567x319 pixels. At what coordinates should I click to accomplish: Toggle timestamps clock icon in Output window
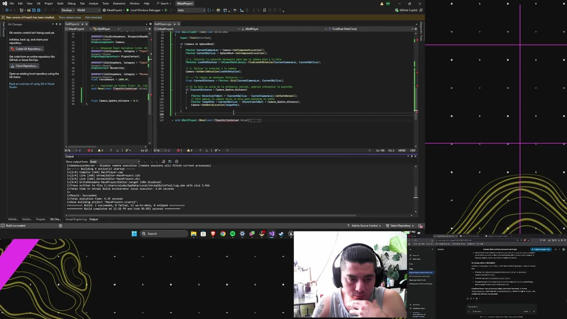[176, 162]
